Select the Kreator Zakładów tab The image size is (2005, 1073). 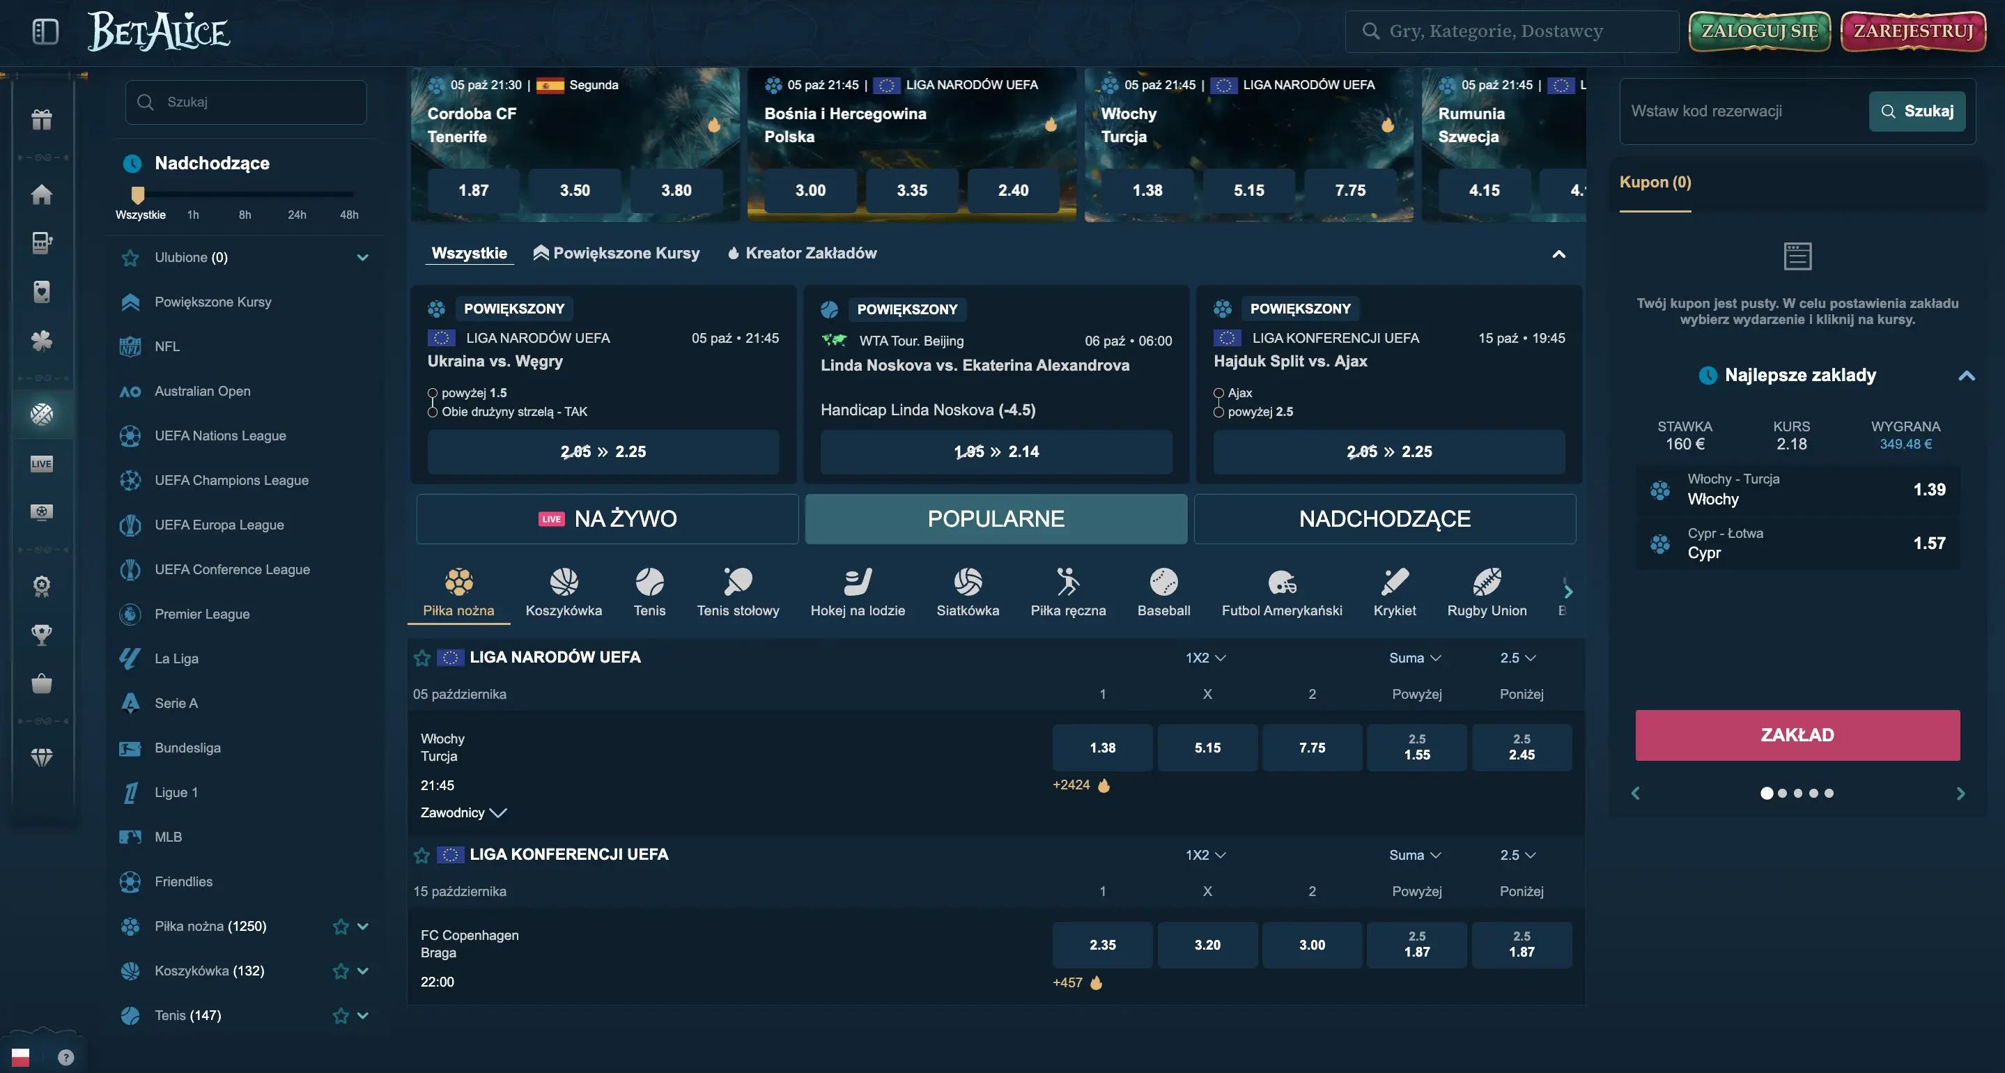(x=802, y=253)
